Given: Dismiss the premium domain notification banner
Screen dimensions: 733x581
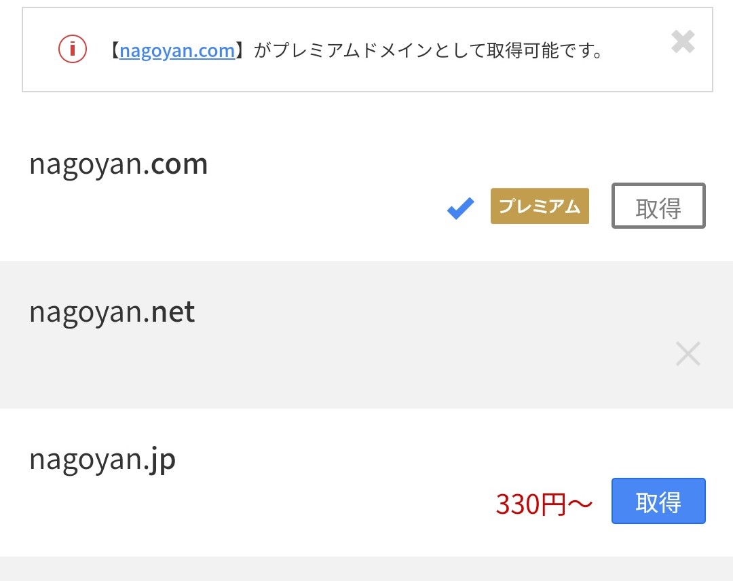Looking at the screenshot, I should click(683, 42).
